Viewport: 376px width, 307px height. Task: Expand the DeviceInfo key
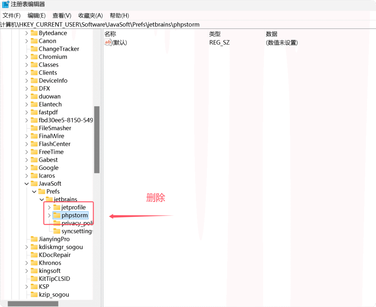click(26, 80)
